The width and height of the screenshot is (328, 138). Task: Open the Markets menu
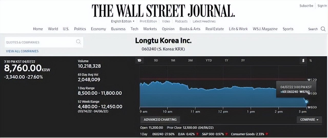pos(150,29)
